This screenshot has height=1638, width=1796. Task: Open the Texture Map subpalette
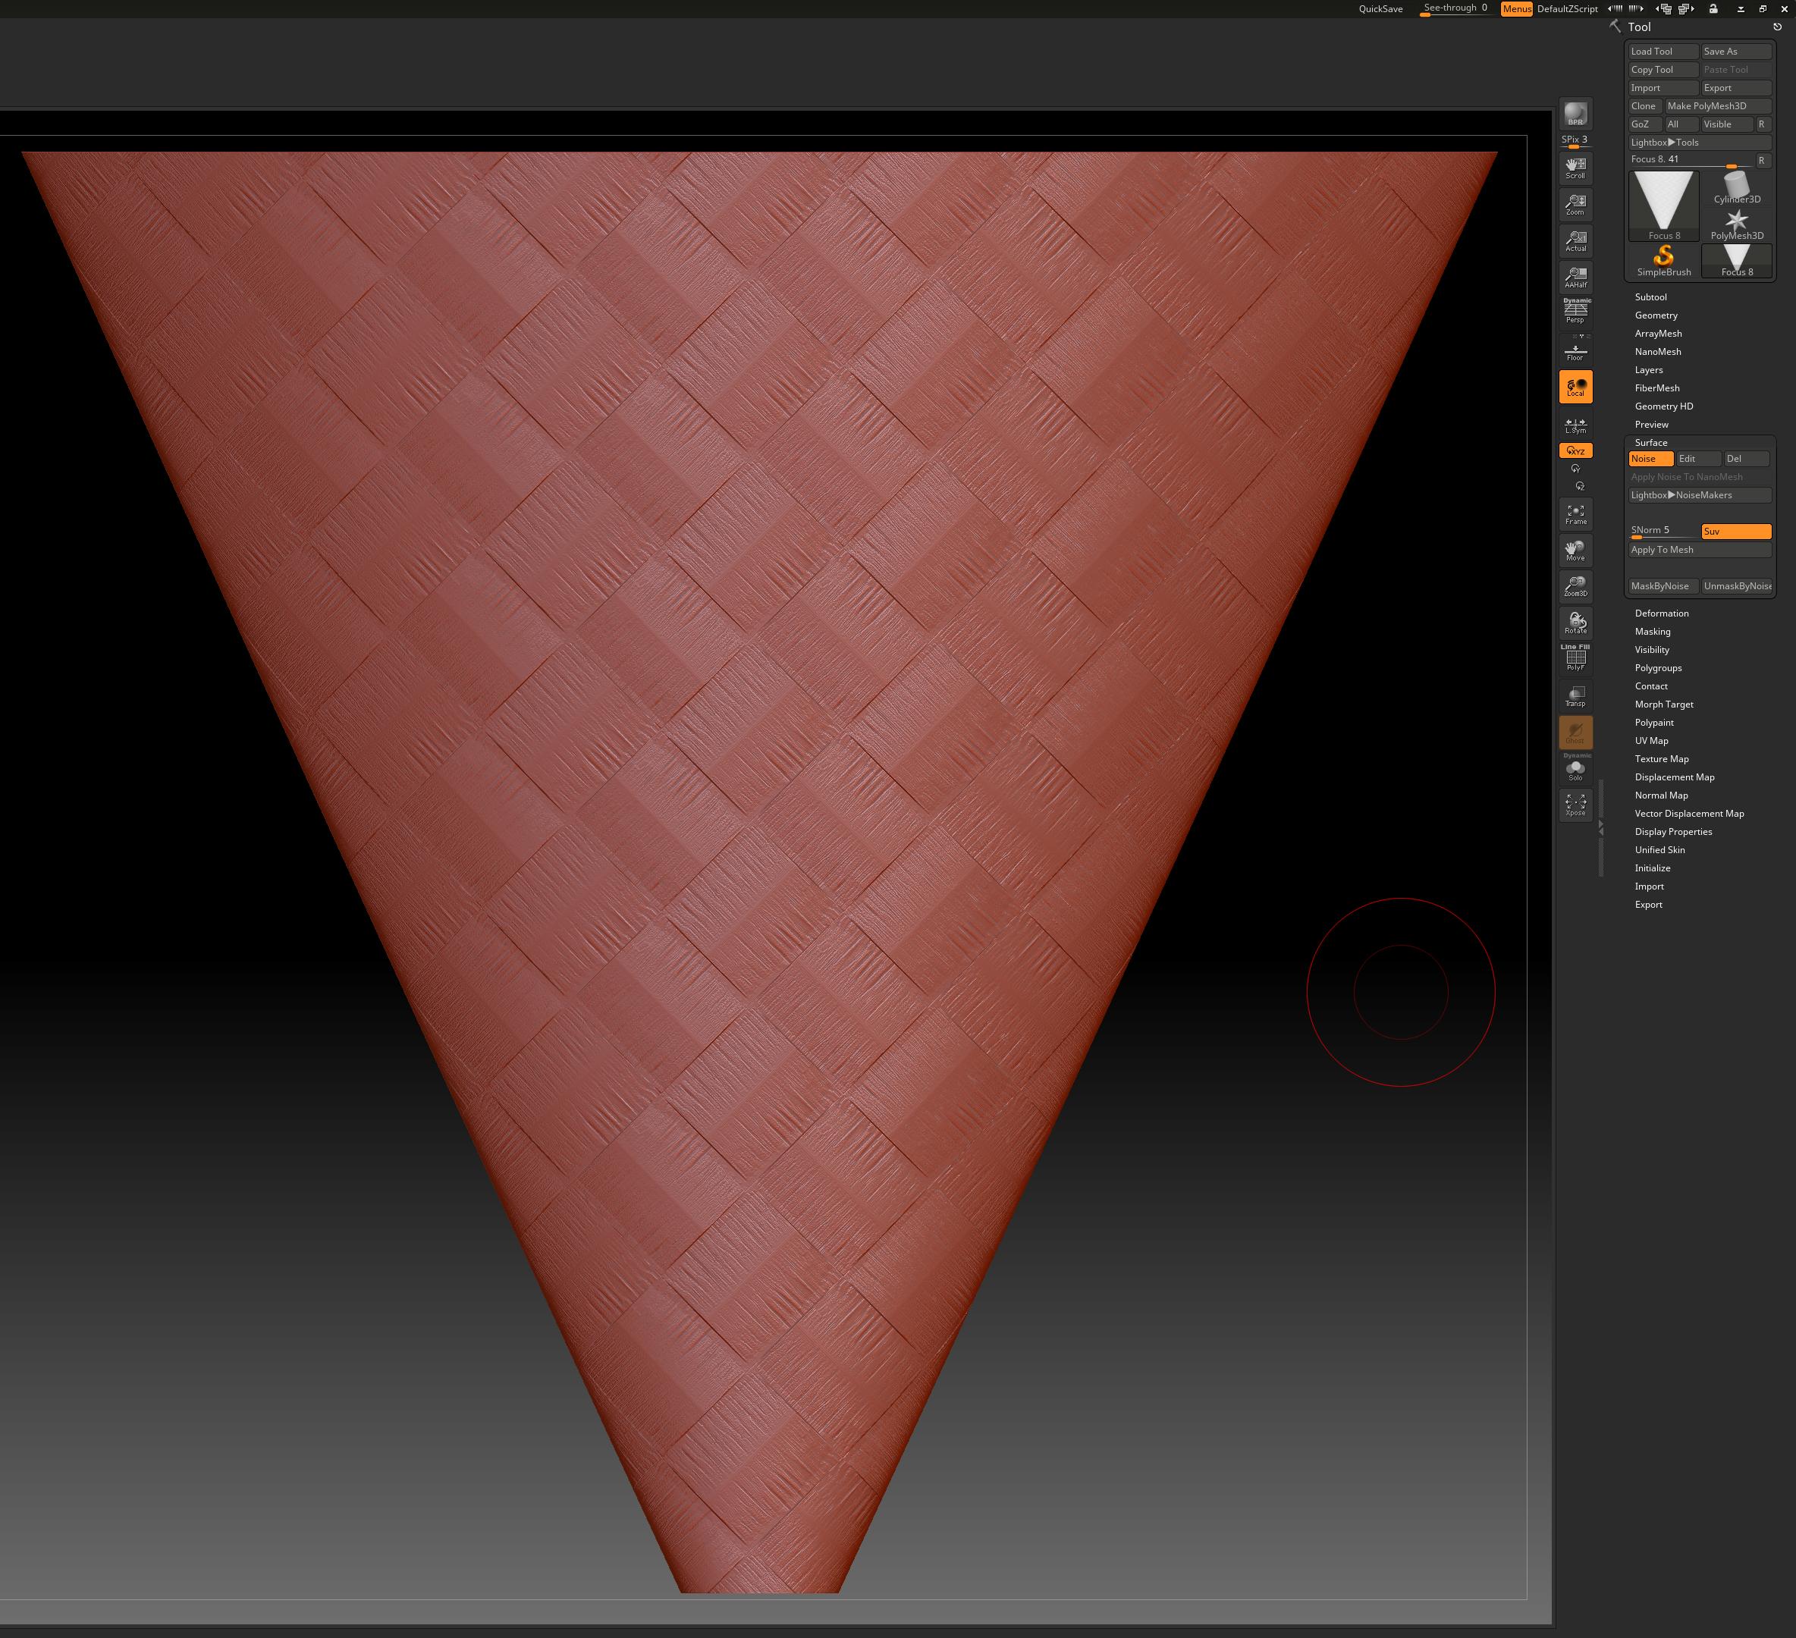[x=1662, y=759]
